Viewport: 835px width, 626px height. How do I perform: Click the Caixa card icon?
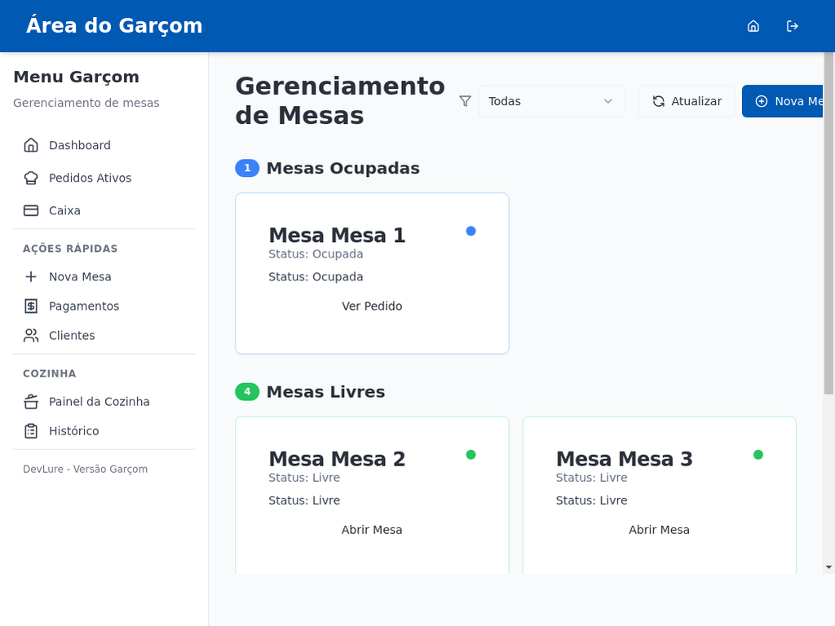point(31,210)
